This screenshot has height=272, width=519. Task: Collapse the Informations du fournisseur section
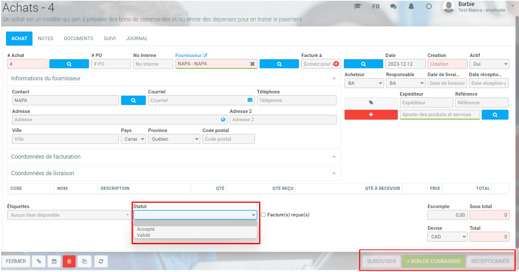click(334, 79)
